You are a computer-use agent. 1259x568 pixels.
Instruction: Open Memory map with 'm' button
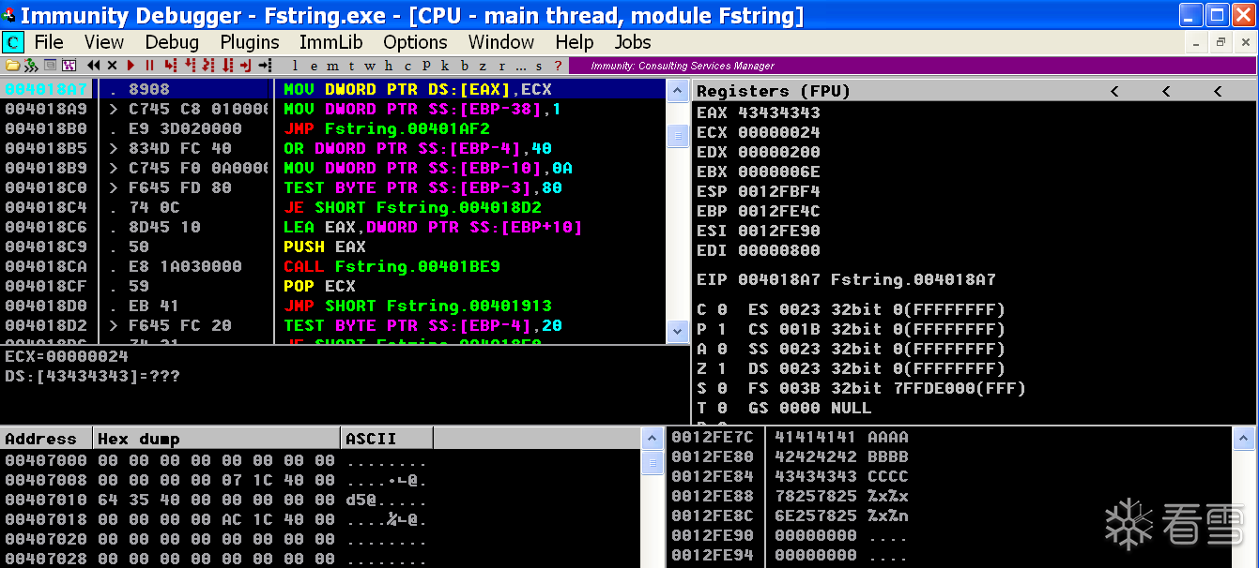332,66
